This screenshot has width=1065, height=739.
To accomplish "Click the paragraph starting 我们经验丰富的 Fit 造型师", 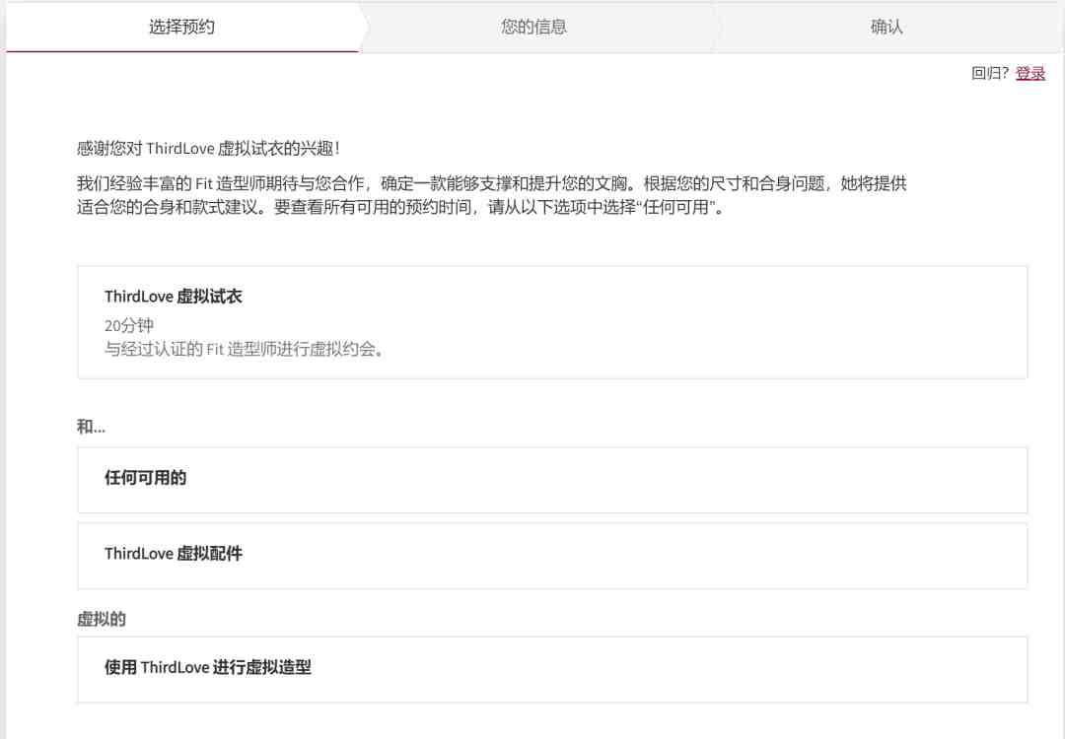I will pyautogui.click(x=492, y=195).
